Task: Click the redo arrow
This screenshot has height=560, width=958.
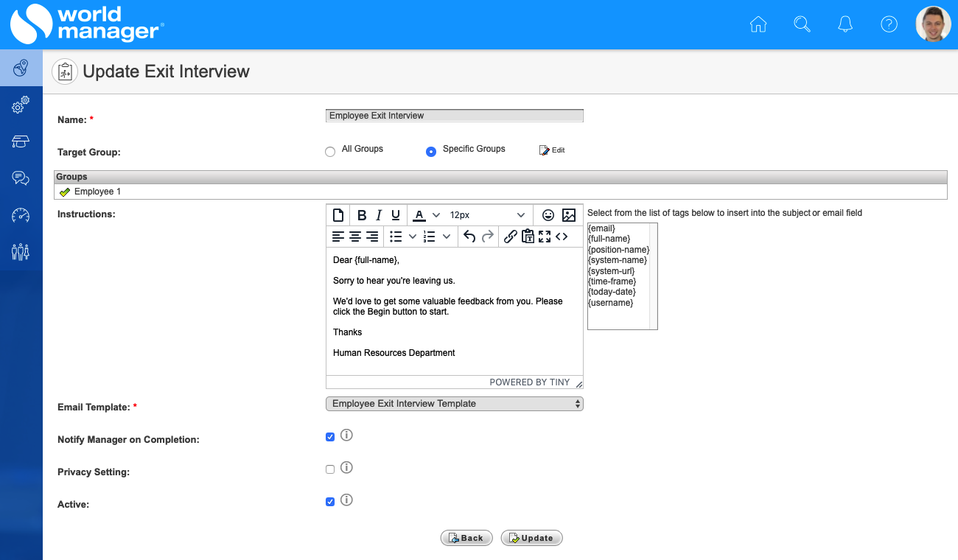Action: 487,237
